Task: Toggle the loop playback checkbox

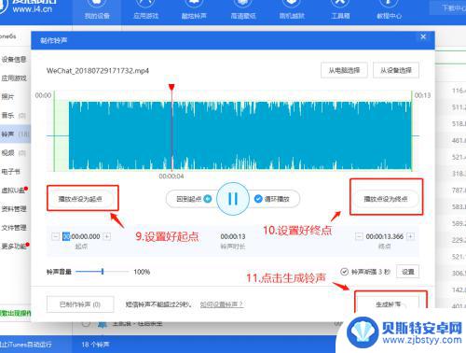Action: click(258, 199)
